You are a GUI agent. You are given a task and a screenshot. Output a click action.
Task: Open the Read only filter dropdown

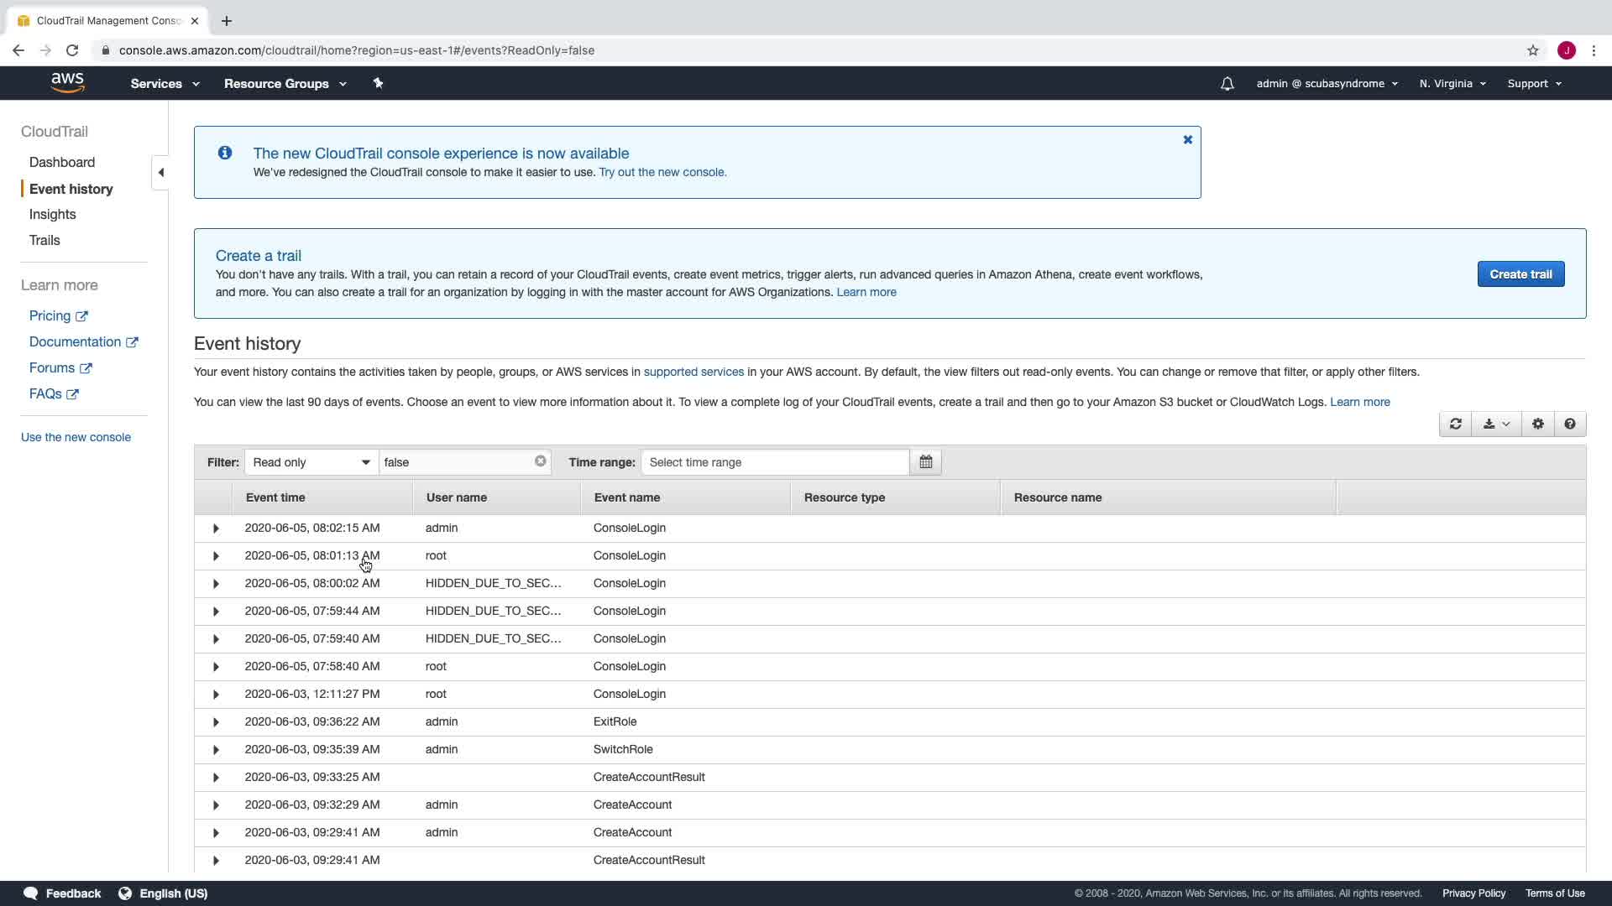click(311, 462)
